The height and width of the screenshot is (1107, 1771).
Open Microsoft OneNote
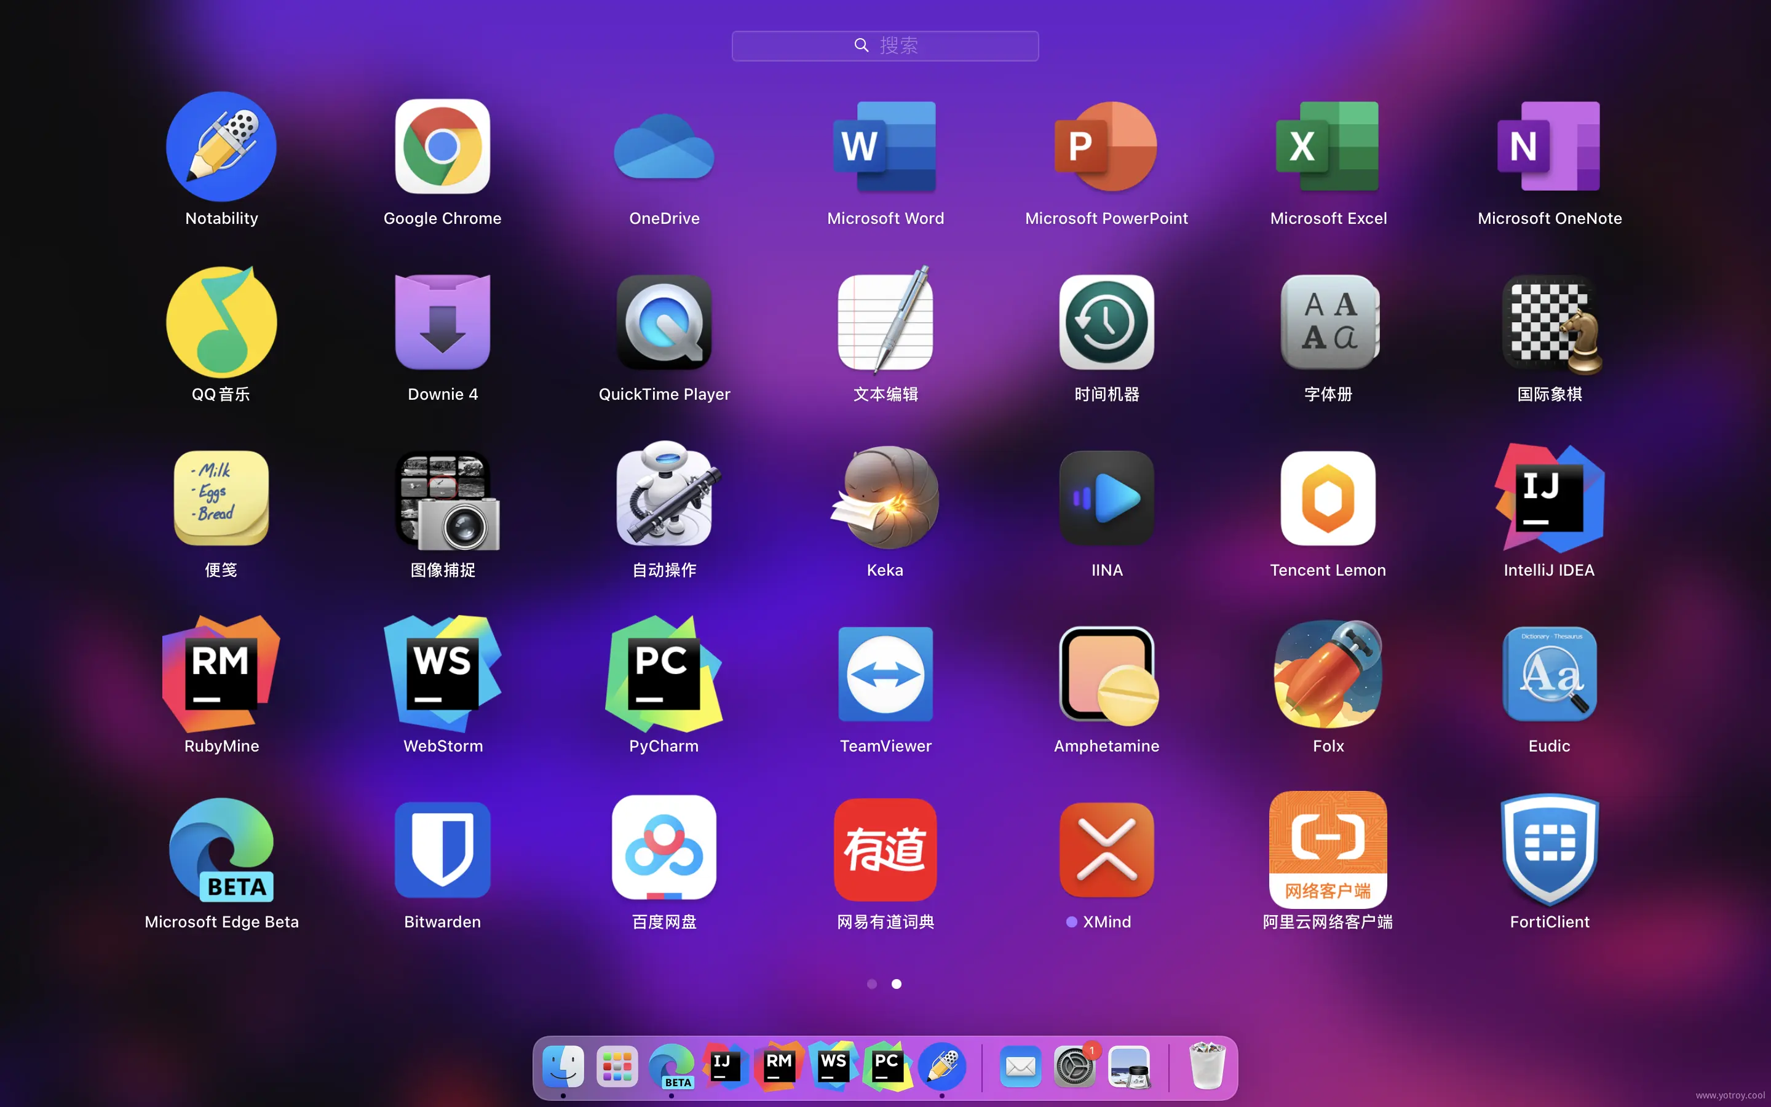click(x=1549, y=146)
